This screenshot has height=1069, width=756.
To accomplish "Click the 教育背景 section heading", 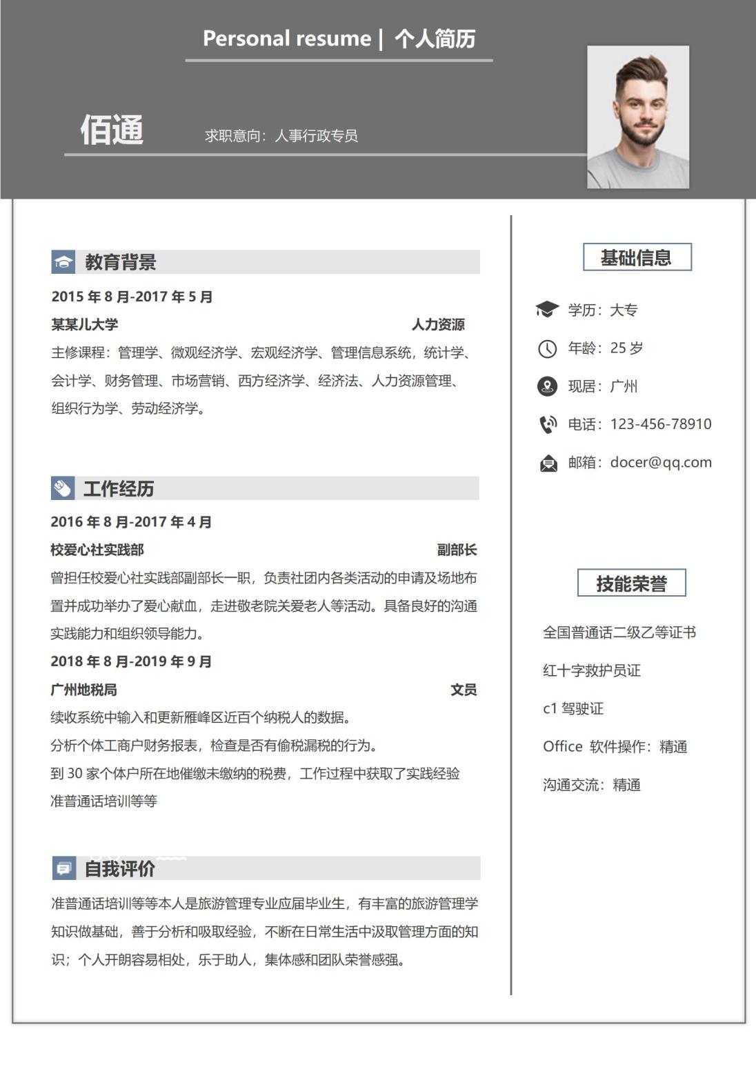I will point(121,262).
